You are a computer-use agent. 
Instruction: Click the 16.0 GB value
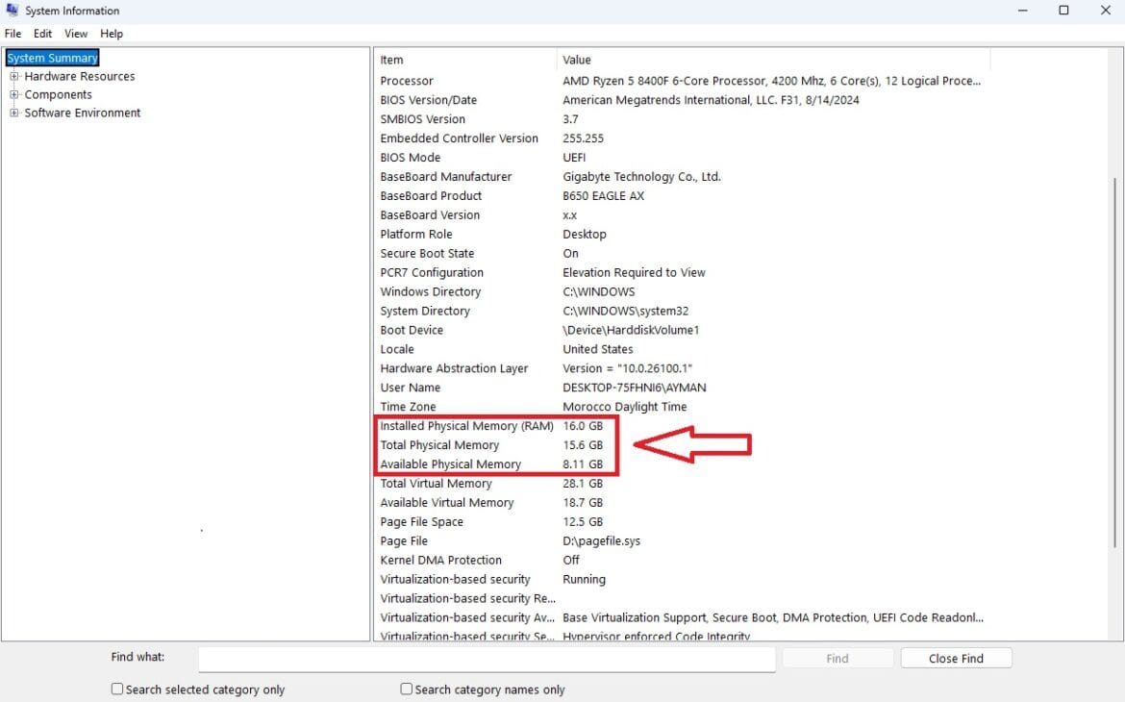[x=583, y=426]
